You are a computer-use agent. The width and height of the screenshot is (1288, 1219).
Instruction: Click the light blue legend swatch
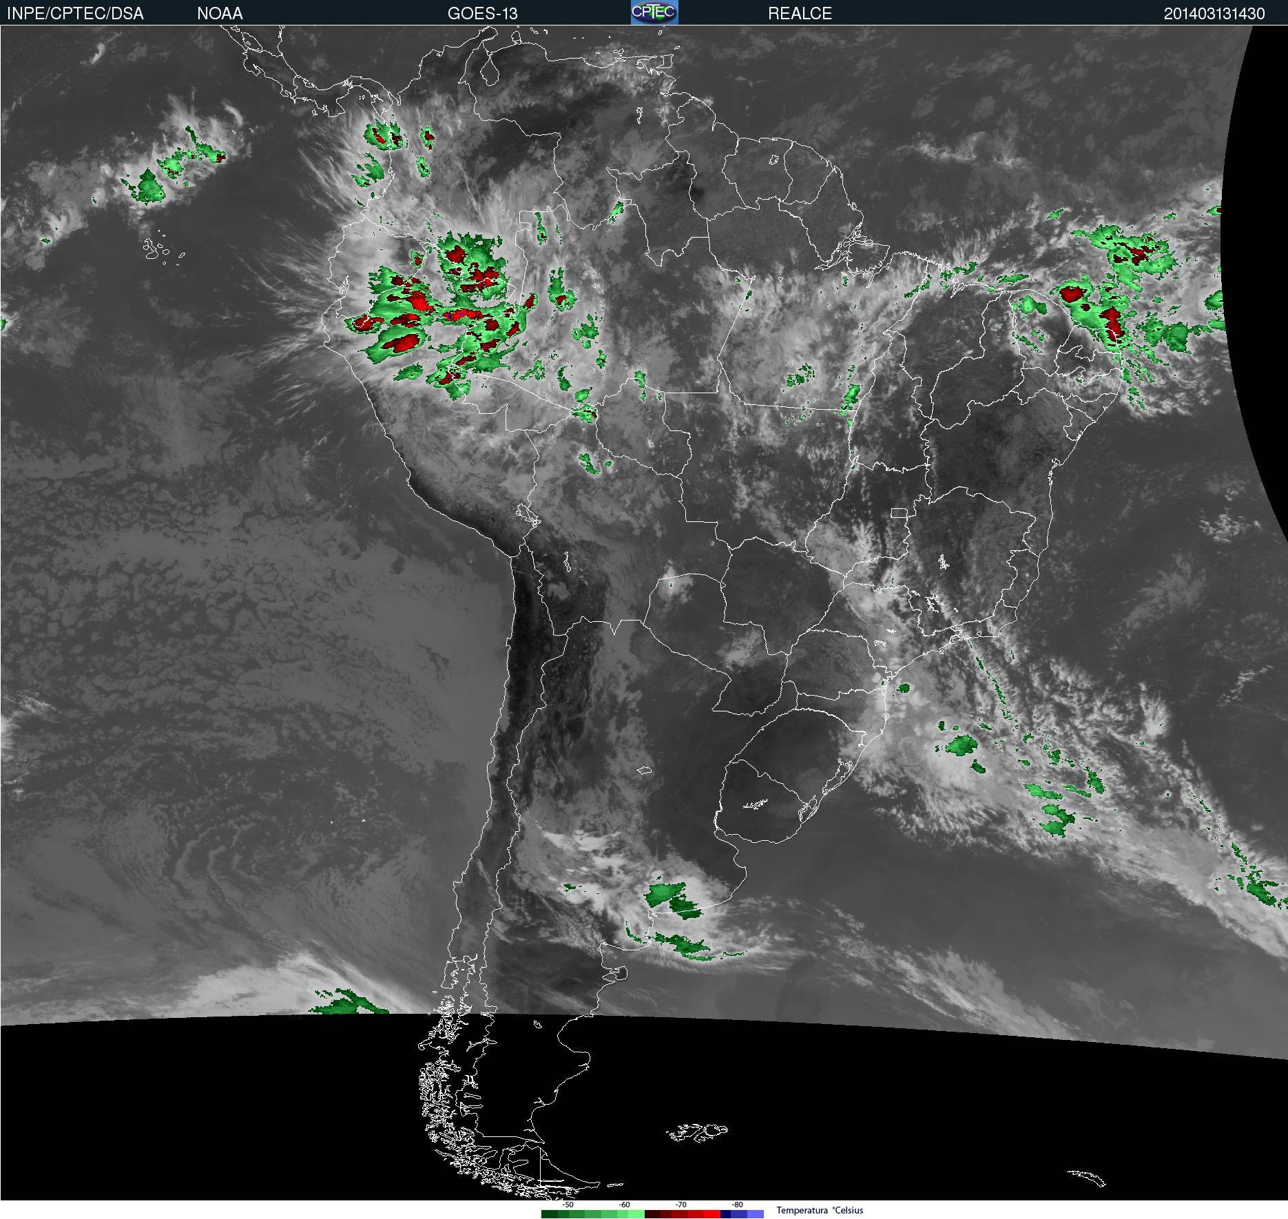[x=756, y=1214]
